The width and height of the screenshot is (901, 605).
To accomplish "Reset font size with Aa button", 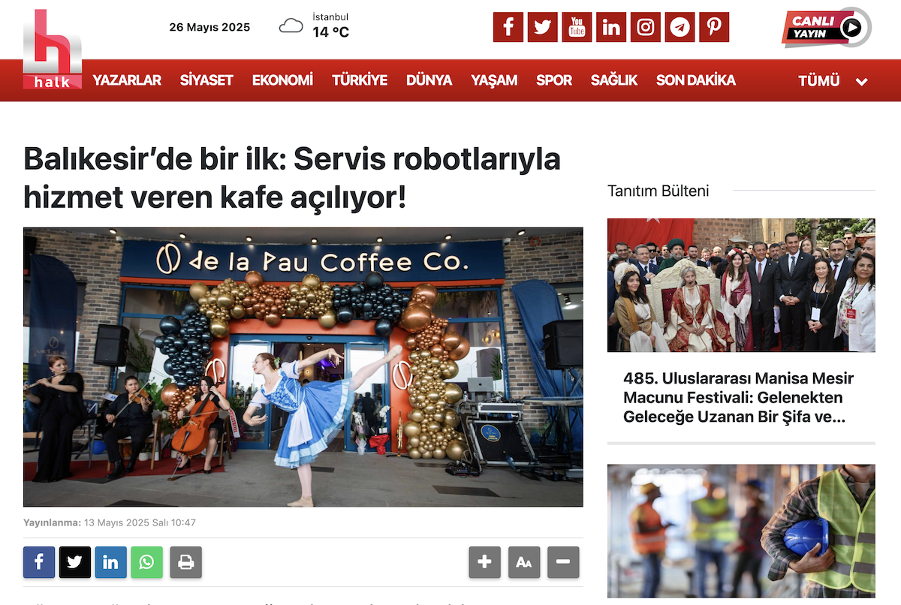I will (524, 562).
